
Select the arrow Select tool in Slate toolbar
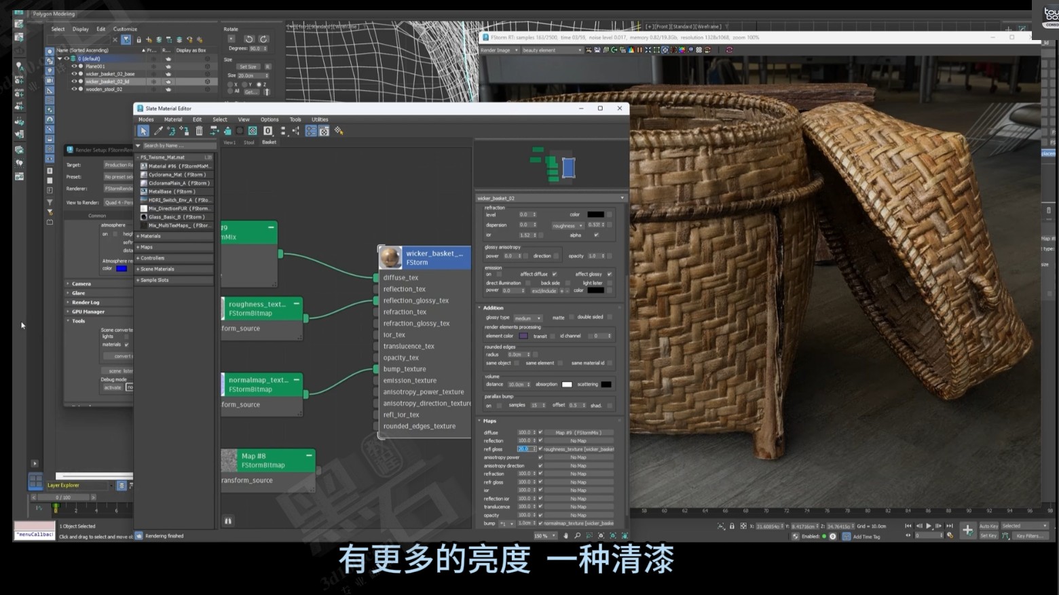(143, 131)
